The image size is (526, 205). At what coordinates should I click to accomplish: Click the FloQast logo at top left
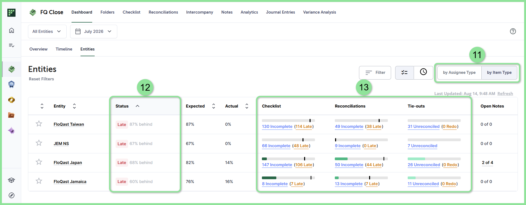pyautogui.click(x=11, y=12)
